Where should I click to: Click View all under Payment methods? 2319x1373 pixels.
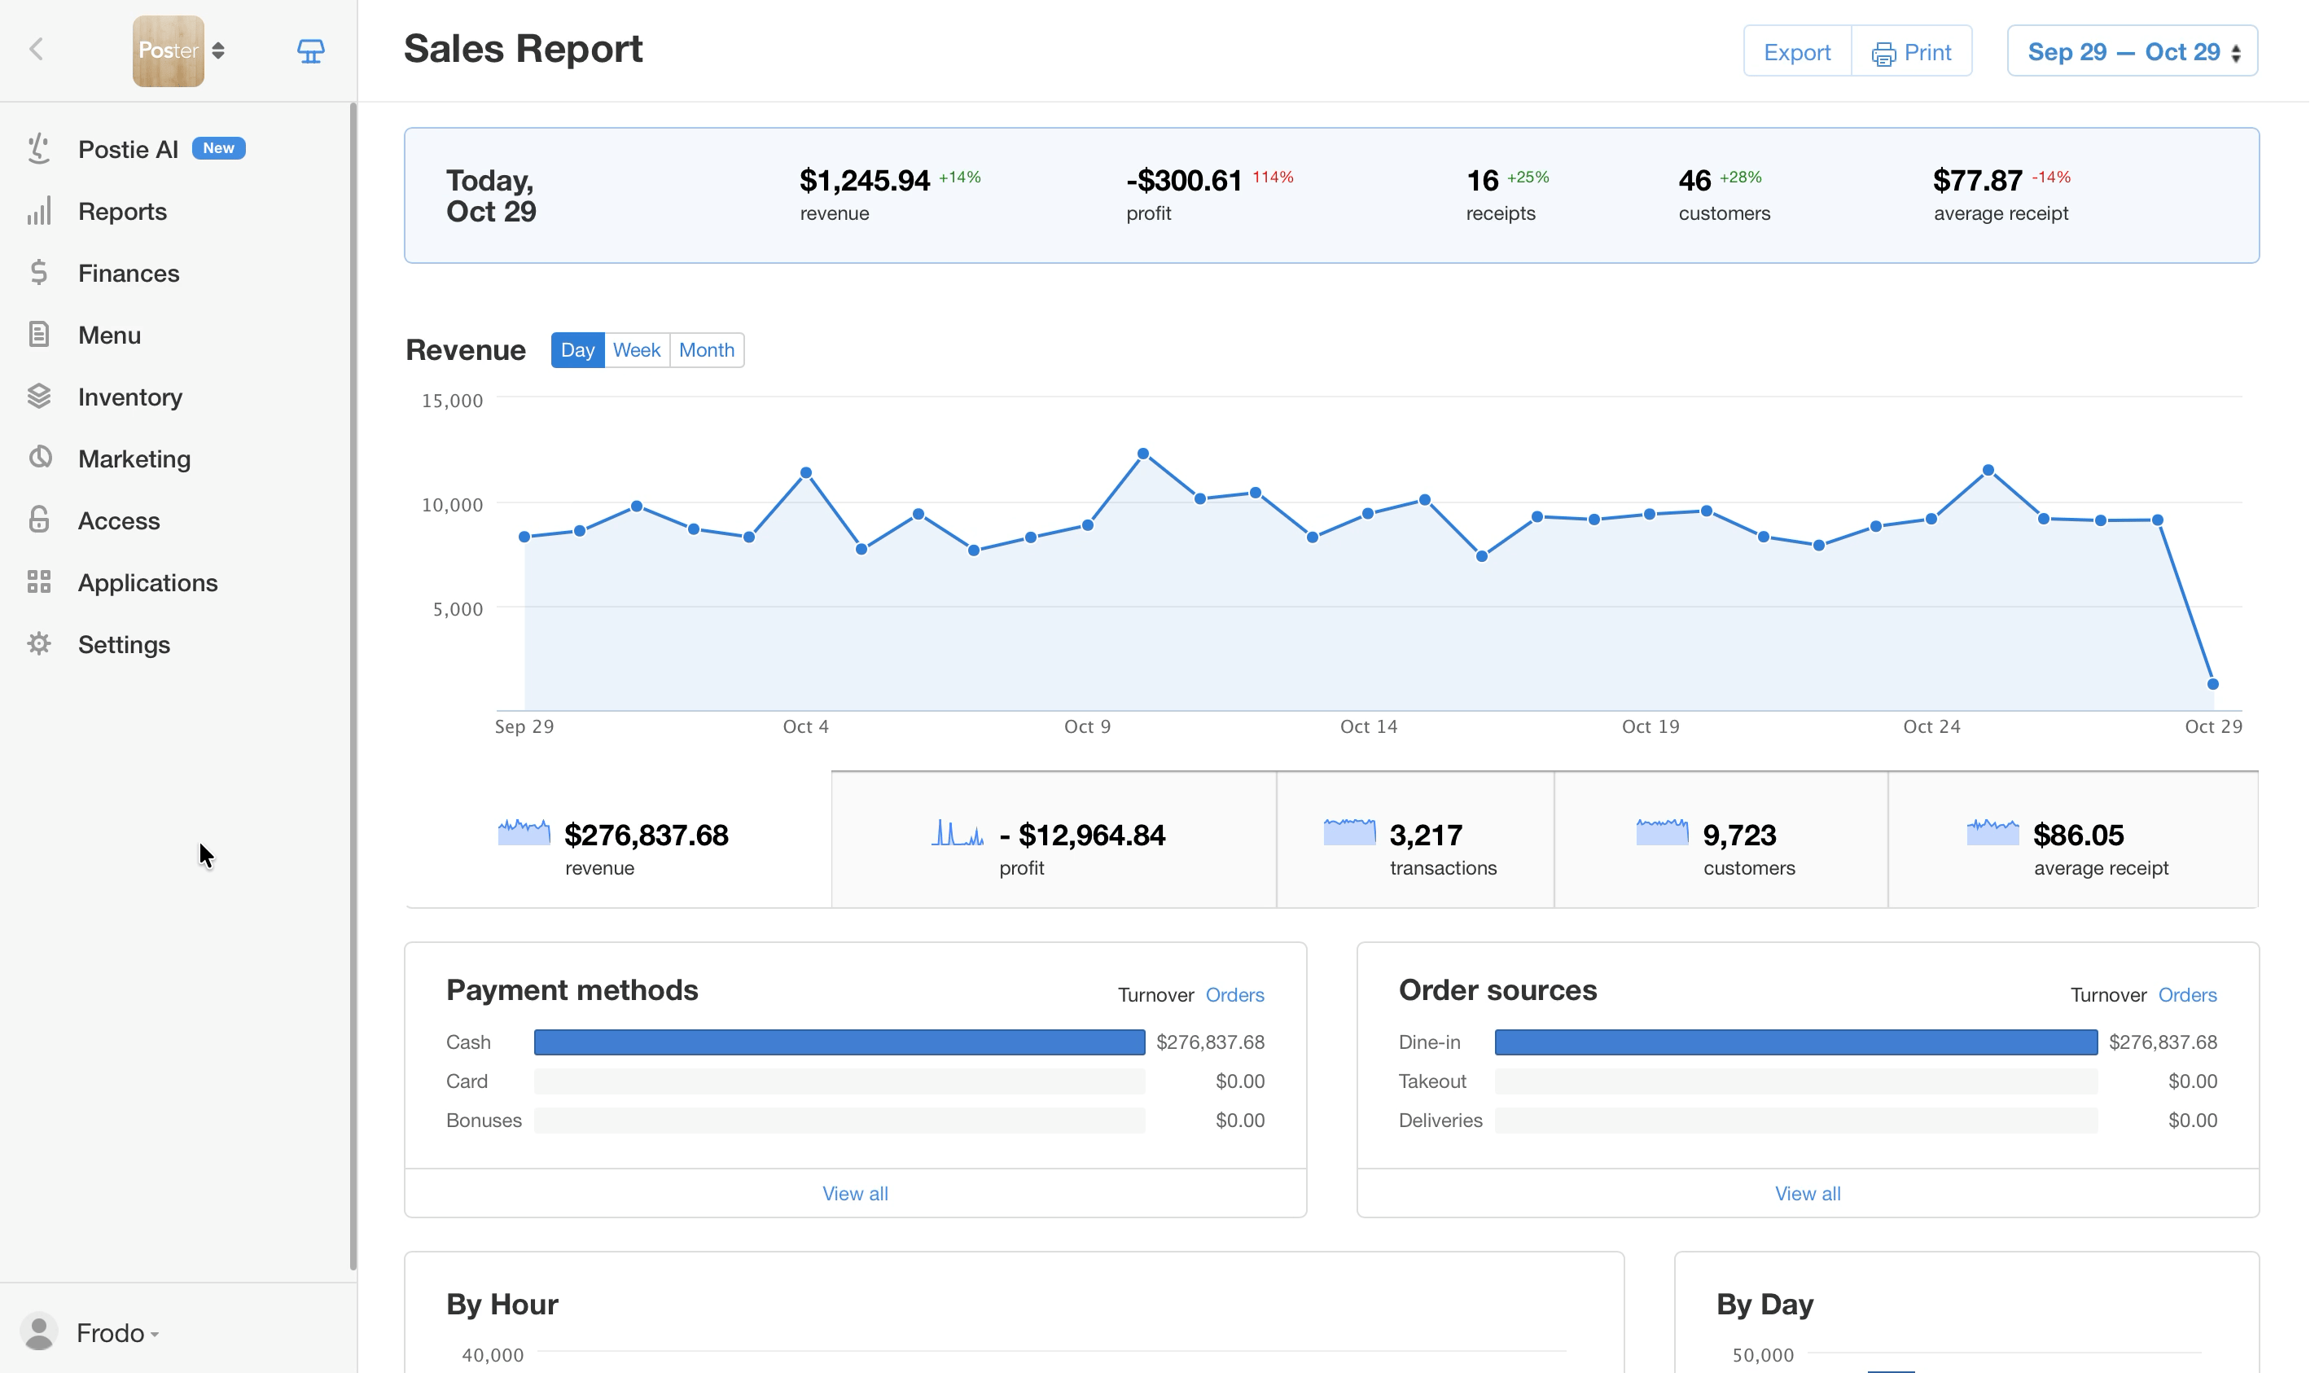pyautogui.click(x=855, y=1194)
